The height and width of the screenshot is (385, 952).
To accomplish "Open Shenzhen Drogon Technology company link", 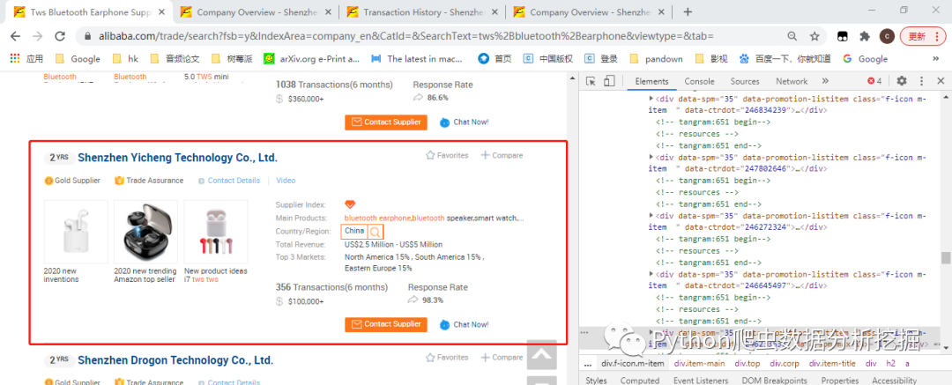I will click(175, 360).
